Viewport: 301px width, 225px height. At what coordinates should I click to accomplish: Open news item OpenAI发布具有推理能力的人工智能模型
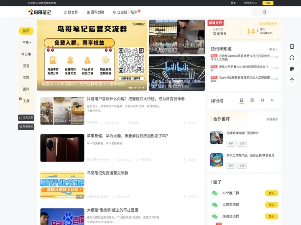[240, 79]
